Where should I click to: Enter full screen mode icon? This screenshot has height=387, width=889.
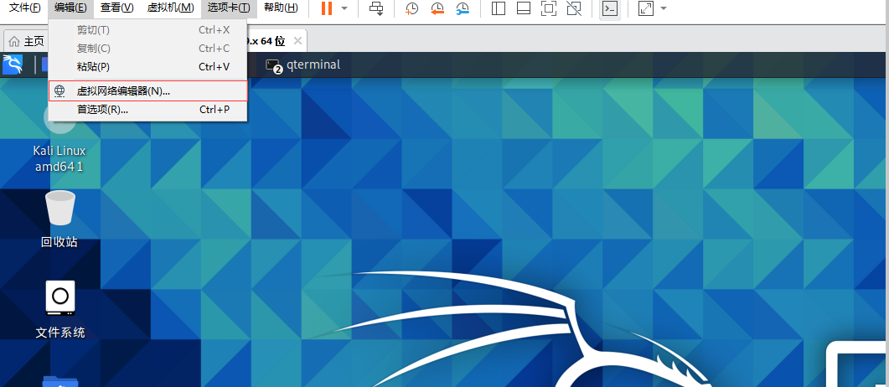click(x=548, y=8)
